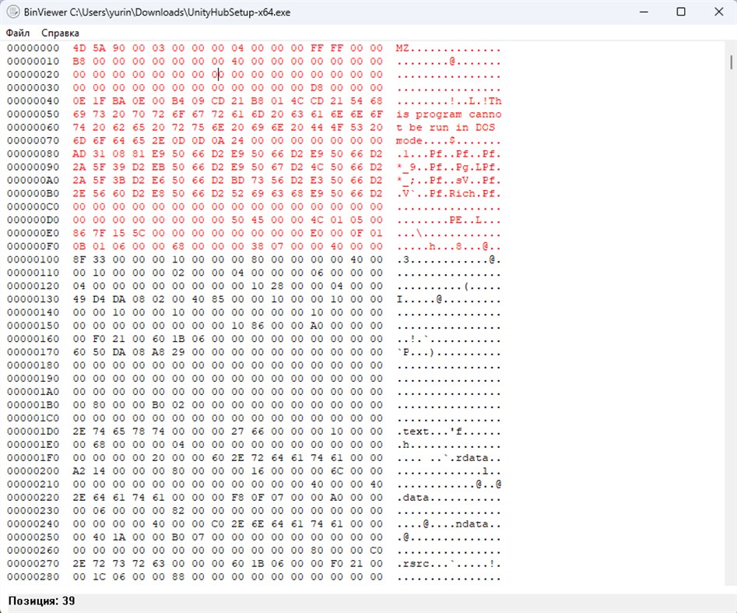Click byte D8 in row 00000030

[317, 87]
